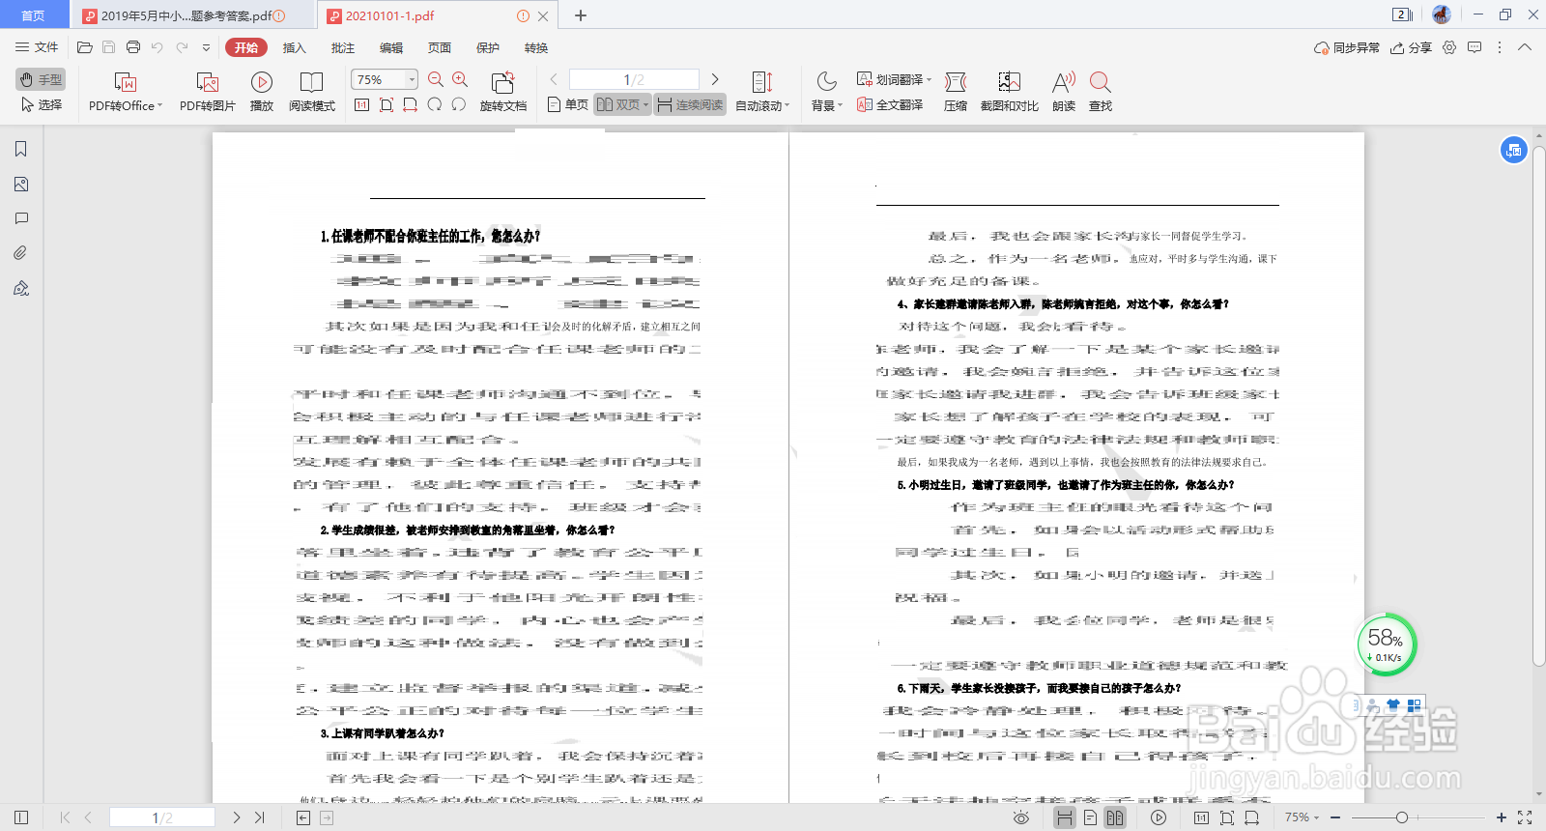The height and width of the screenshot is (831, 1546).
Task: Switch to 首页 home tab
Action: [34, 15]
